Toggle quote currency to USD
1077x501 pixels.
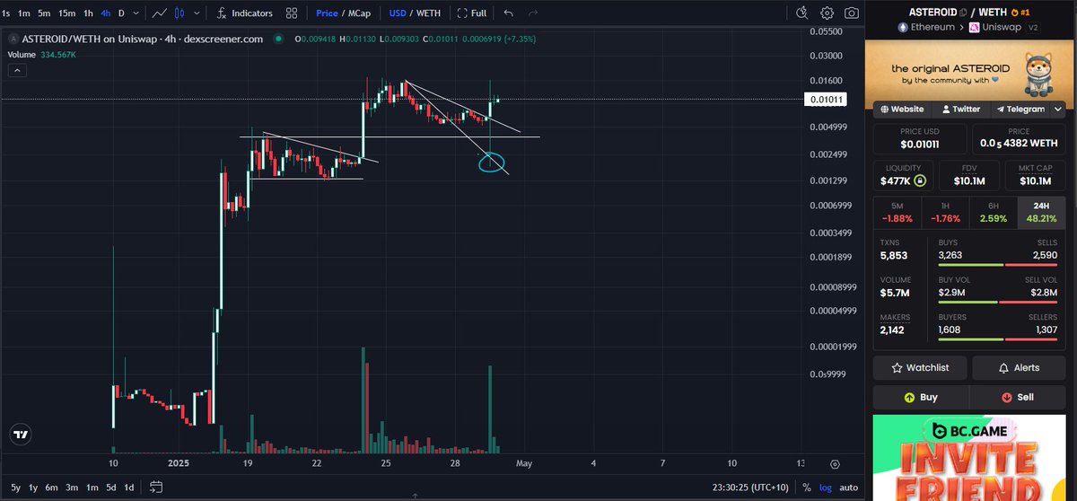coord(398,13)
